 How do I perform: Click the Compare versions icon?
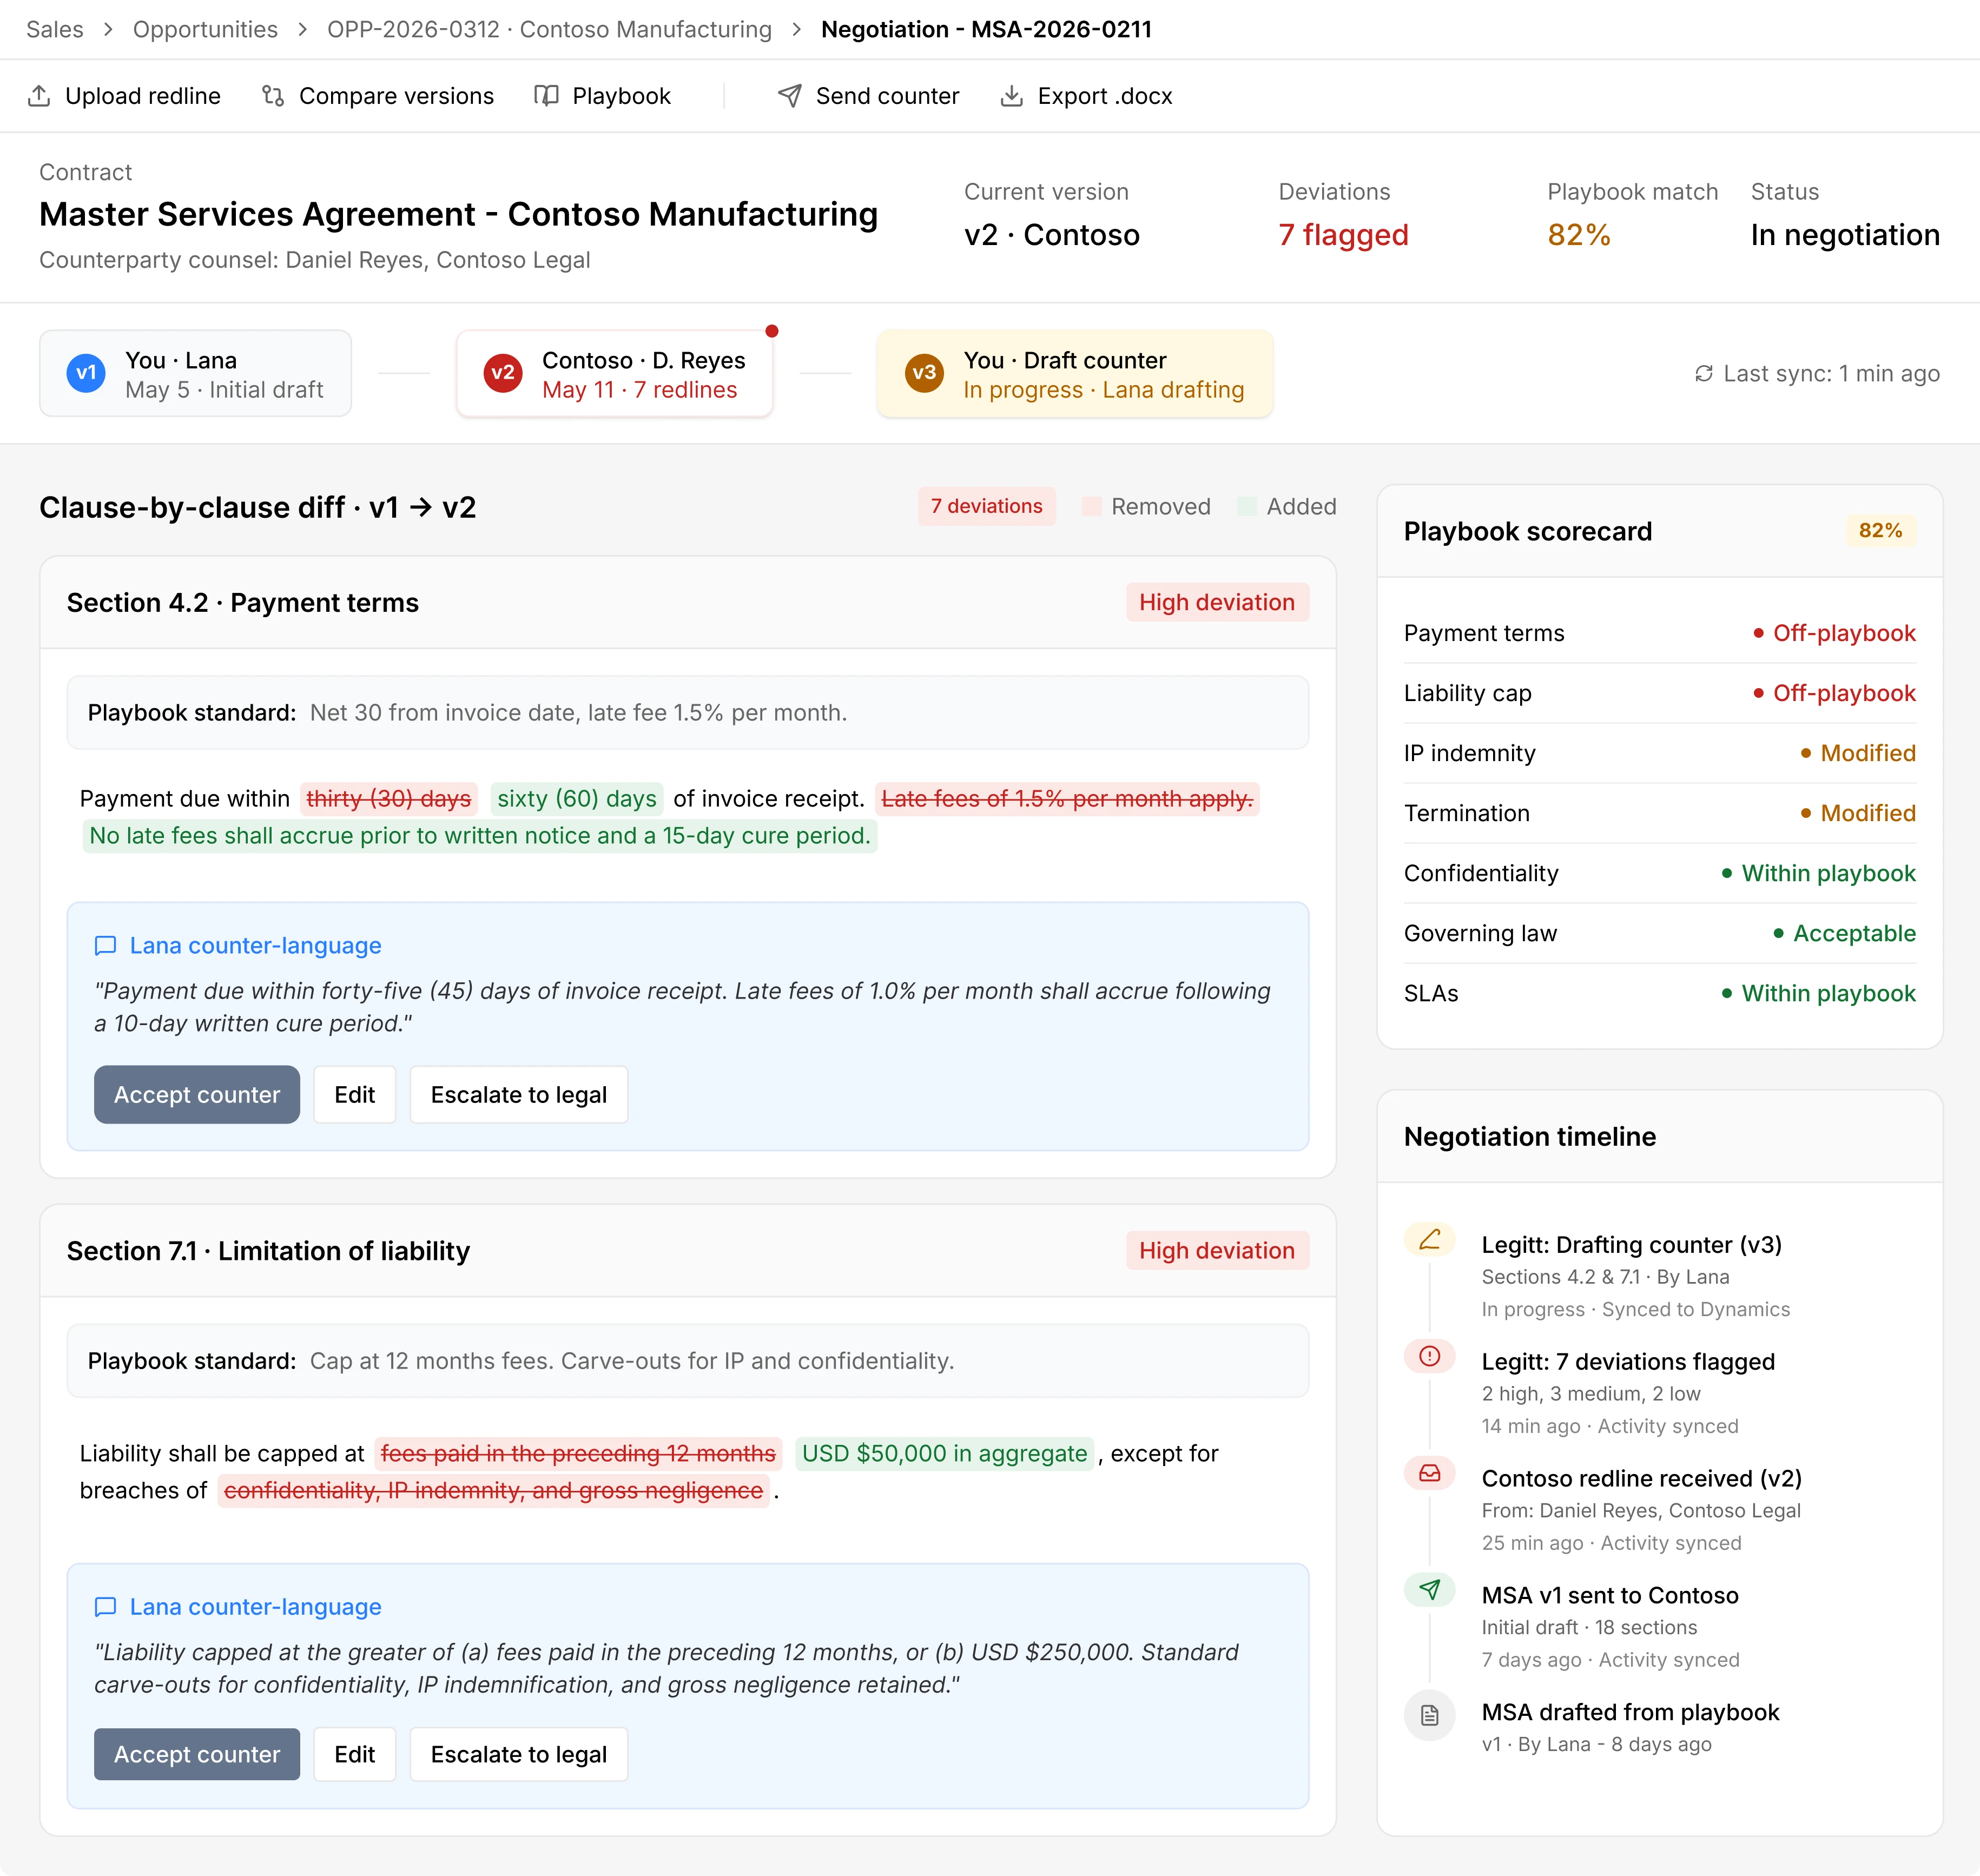(273, 96)
